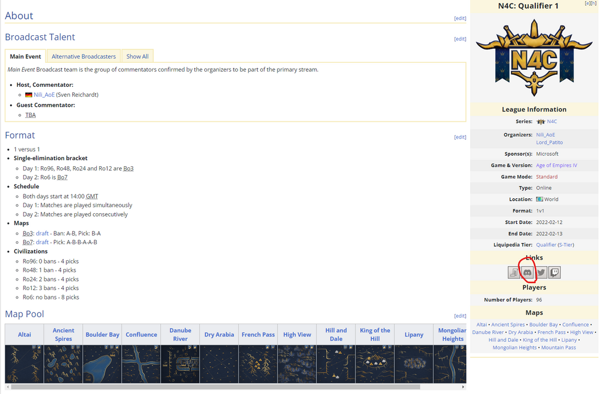Switch to Alternative Broadcasters tab

coord(83,56)
